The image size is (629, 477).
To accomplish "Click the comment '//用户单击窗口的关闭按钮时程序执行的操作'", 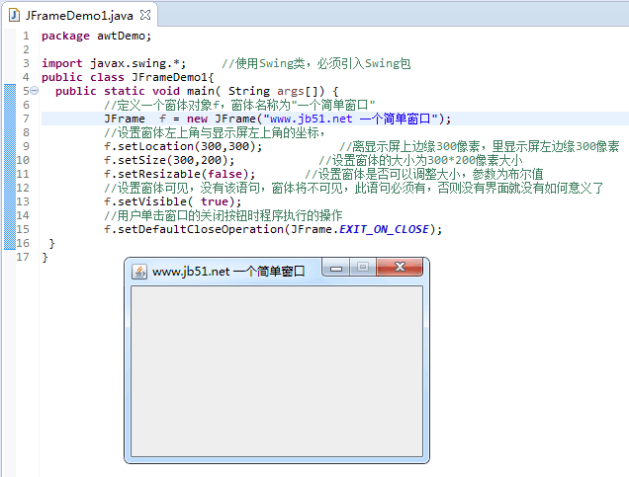I will click(223, 215).
